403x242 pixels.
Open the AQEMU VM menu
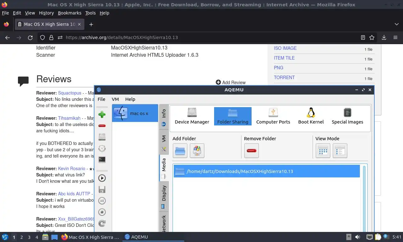[115, 99]
